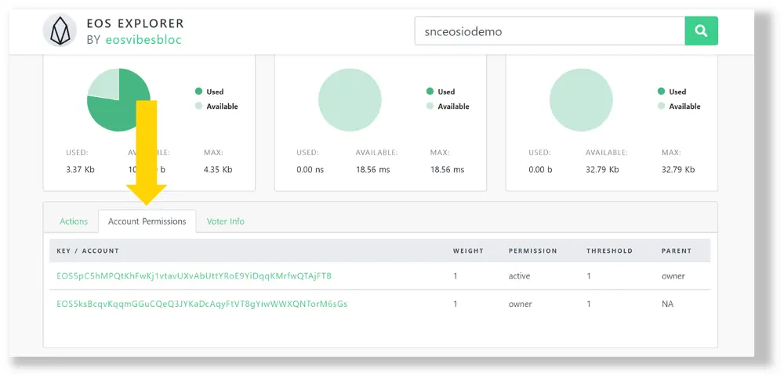Click the Available legend dot in first chart
Screen dimensions: 784x378
point(198,106)
